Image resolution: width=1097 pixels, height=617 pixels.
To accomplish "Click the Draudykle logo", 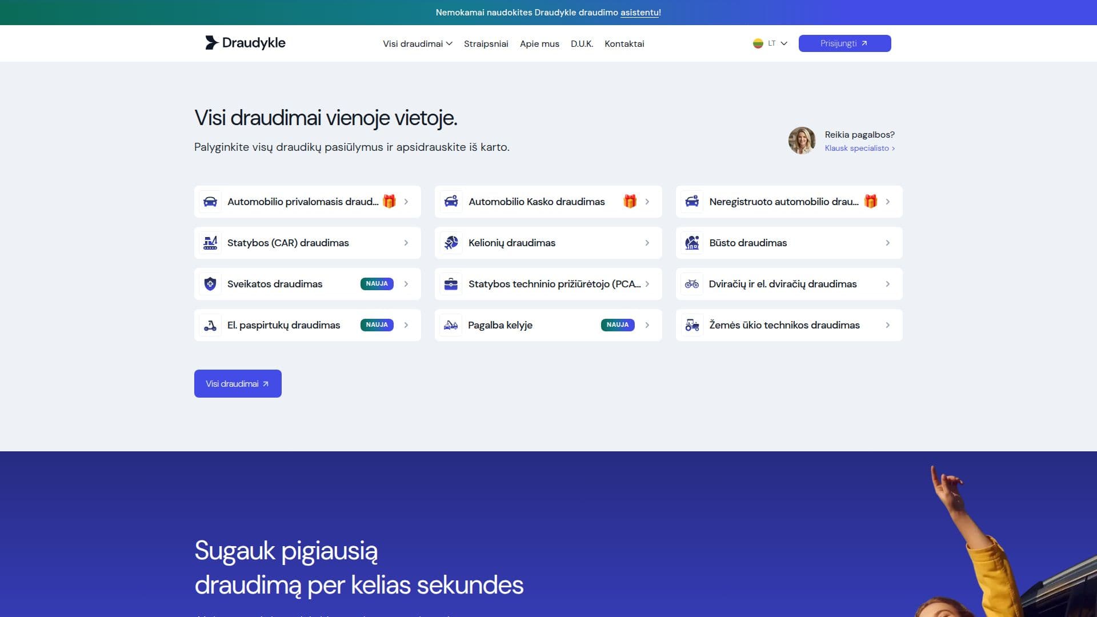I will pos(245,43).
